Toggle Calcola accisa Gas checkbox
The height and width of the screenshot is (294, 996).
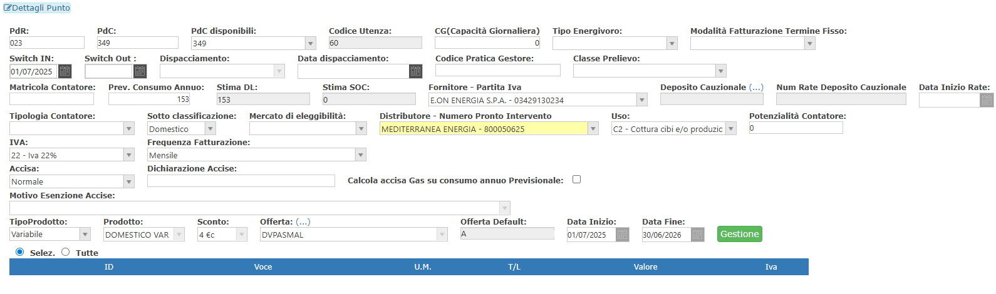coord(576,180)
